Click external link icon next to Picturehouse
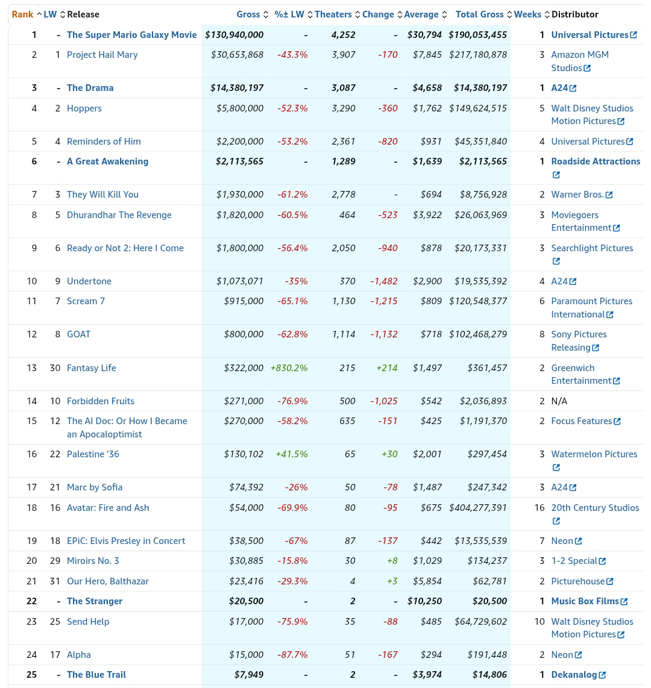Image resolution: width=651 pixels, height=688 pixels. (x=610, y=581)
